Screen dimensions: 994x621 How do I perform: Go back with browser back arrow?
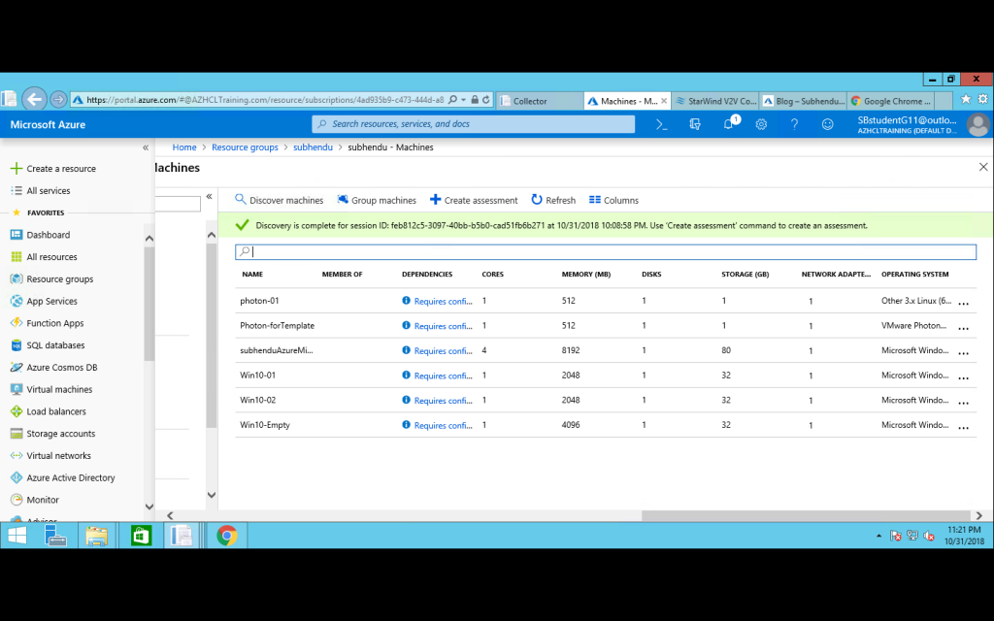click(34, 100)
